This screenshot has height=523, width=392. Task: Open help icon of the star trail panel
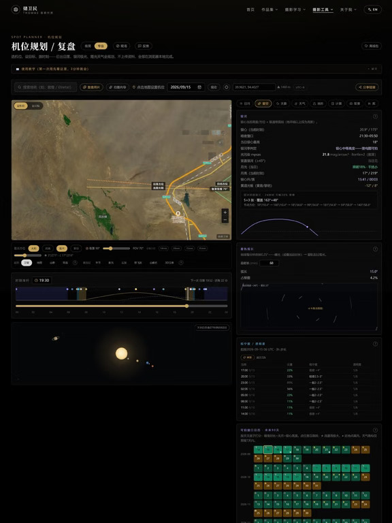tap(375, 249)
